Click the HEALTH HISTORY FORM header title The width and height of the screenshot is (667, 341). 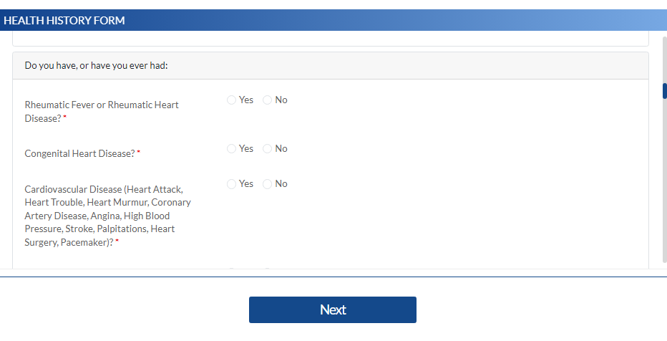point(64,21)
